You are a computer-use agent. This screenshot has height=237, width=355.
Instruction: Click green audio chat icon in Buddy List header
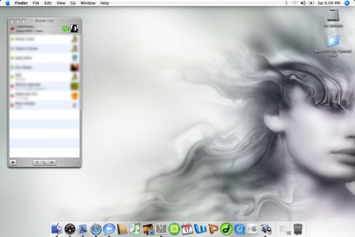65,28
